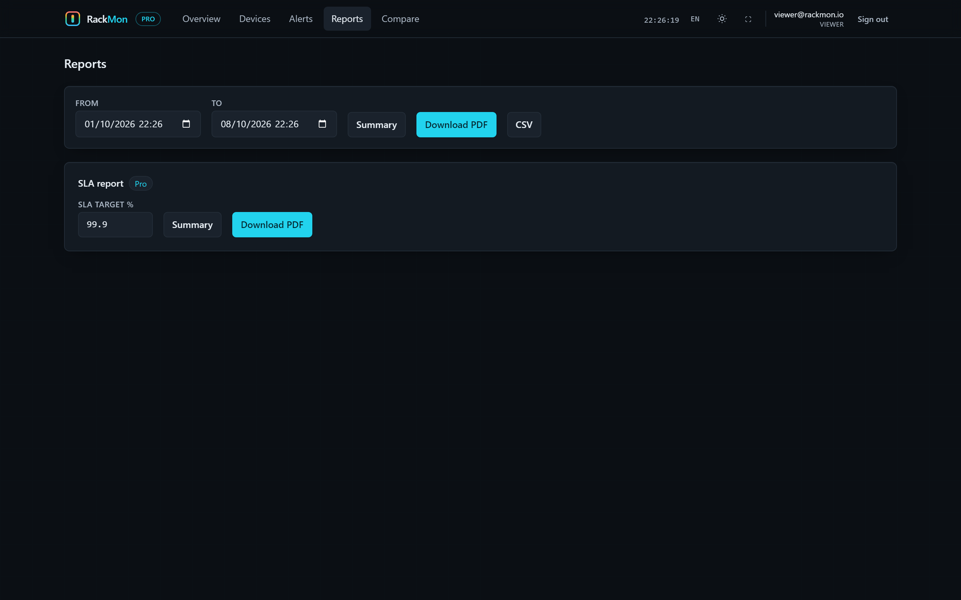Toggle the light/dark theme sun icon
This screenshot has height=600, width=961.
722,19
